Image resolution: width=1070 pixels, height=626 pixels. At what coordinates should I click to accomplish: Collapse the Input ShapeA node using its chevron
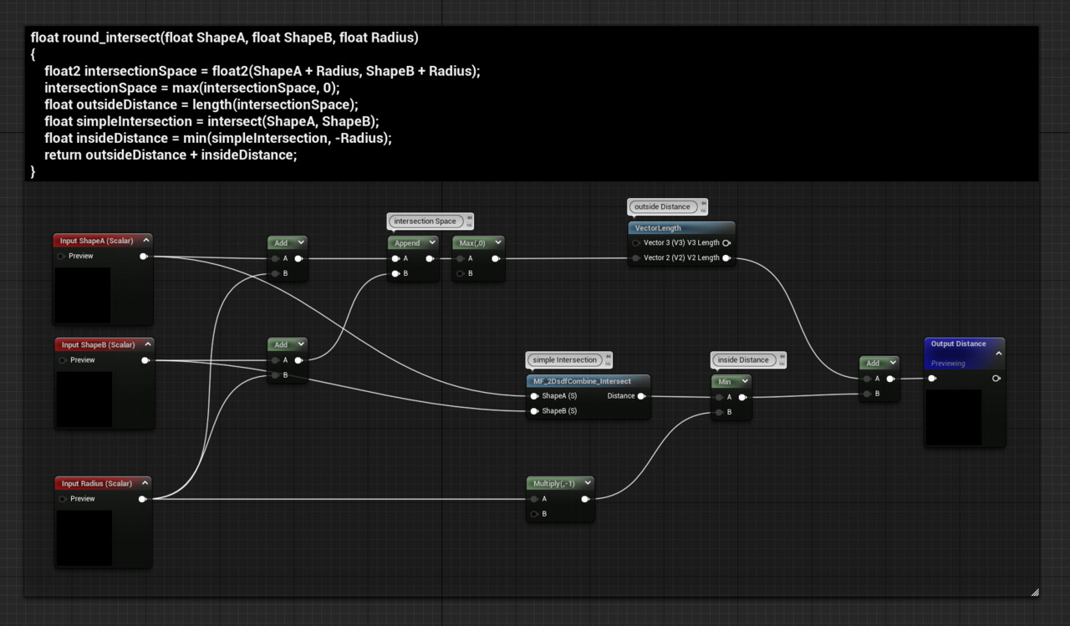[146, 240]
